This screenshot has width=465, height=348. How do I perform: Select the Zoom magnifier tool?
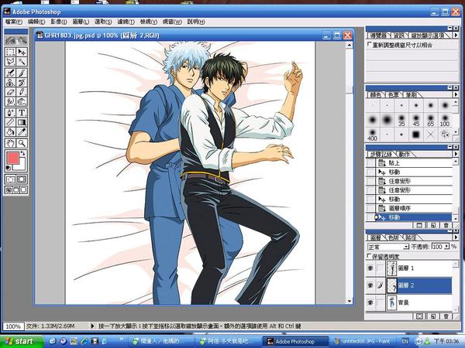[x=22, y=143]
